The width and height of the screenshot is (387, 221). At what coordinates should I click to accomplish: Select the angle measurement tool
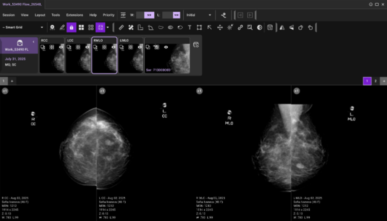151,28
